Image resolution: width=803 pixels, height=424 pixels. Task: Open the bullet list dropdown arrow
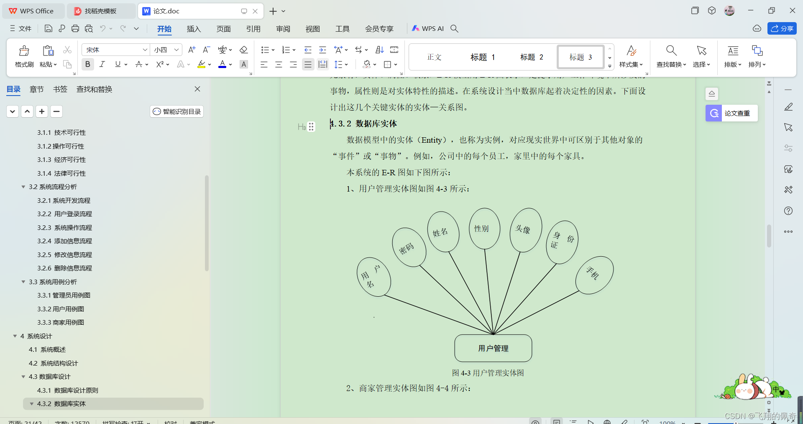pyautogui.click(x=273, y=50)
